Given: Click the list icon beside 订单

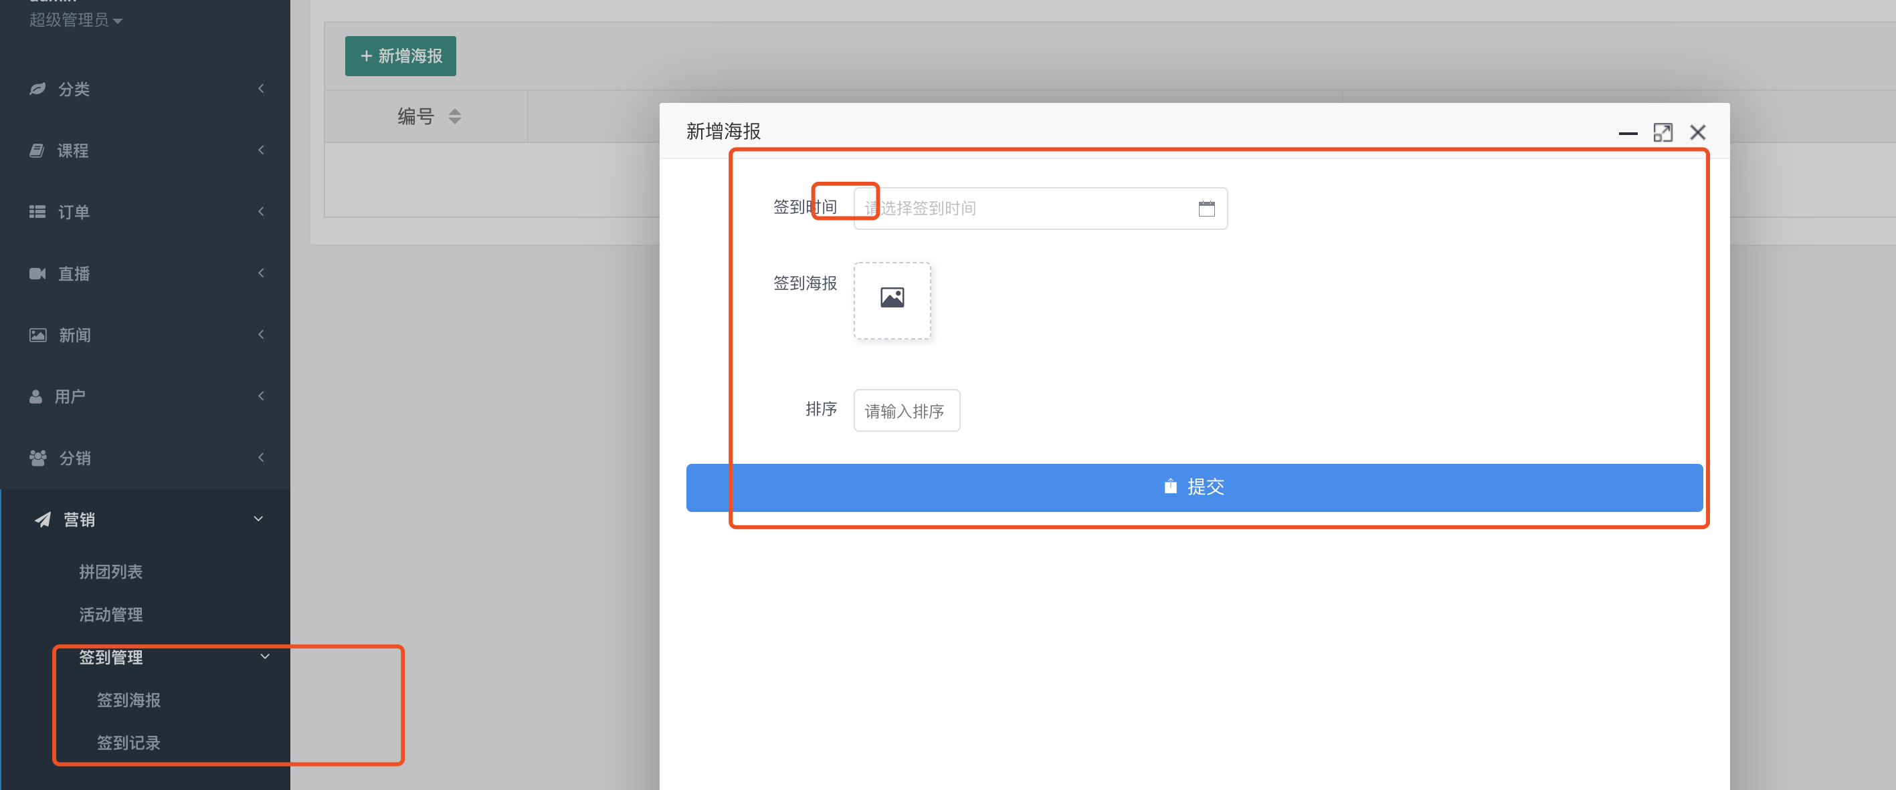Looking at the screenshot, I should [x=37, y=212].
